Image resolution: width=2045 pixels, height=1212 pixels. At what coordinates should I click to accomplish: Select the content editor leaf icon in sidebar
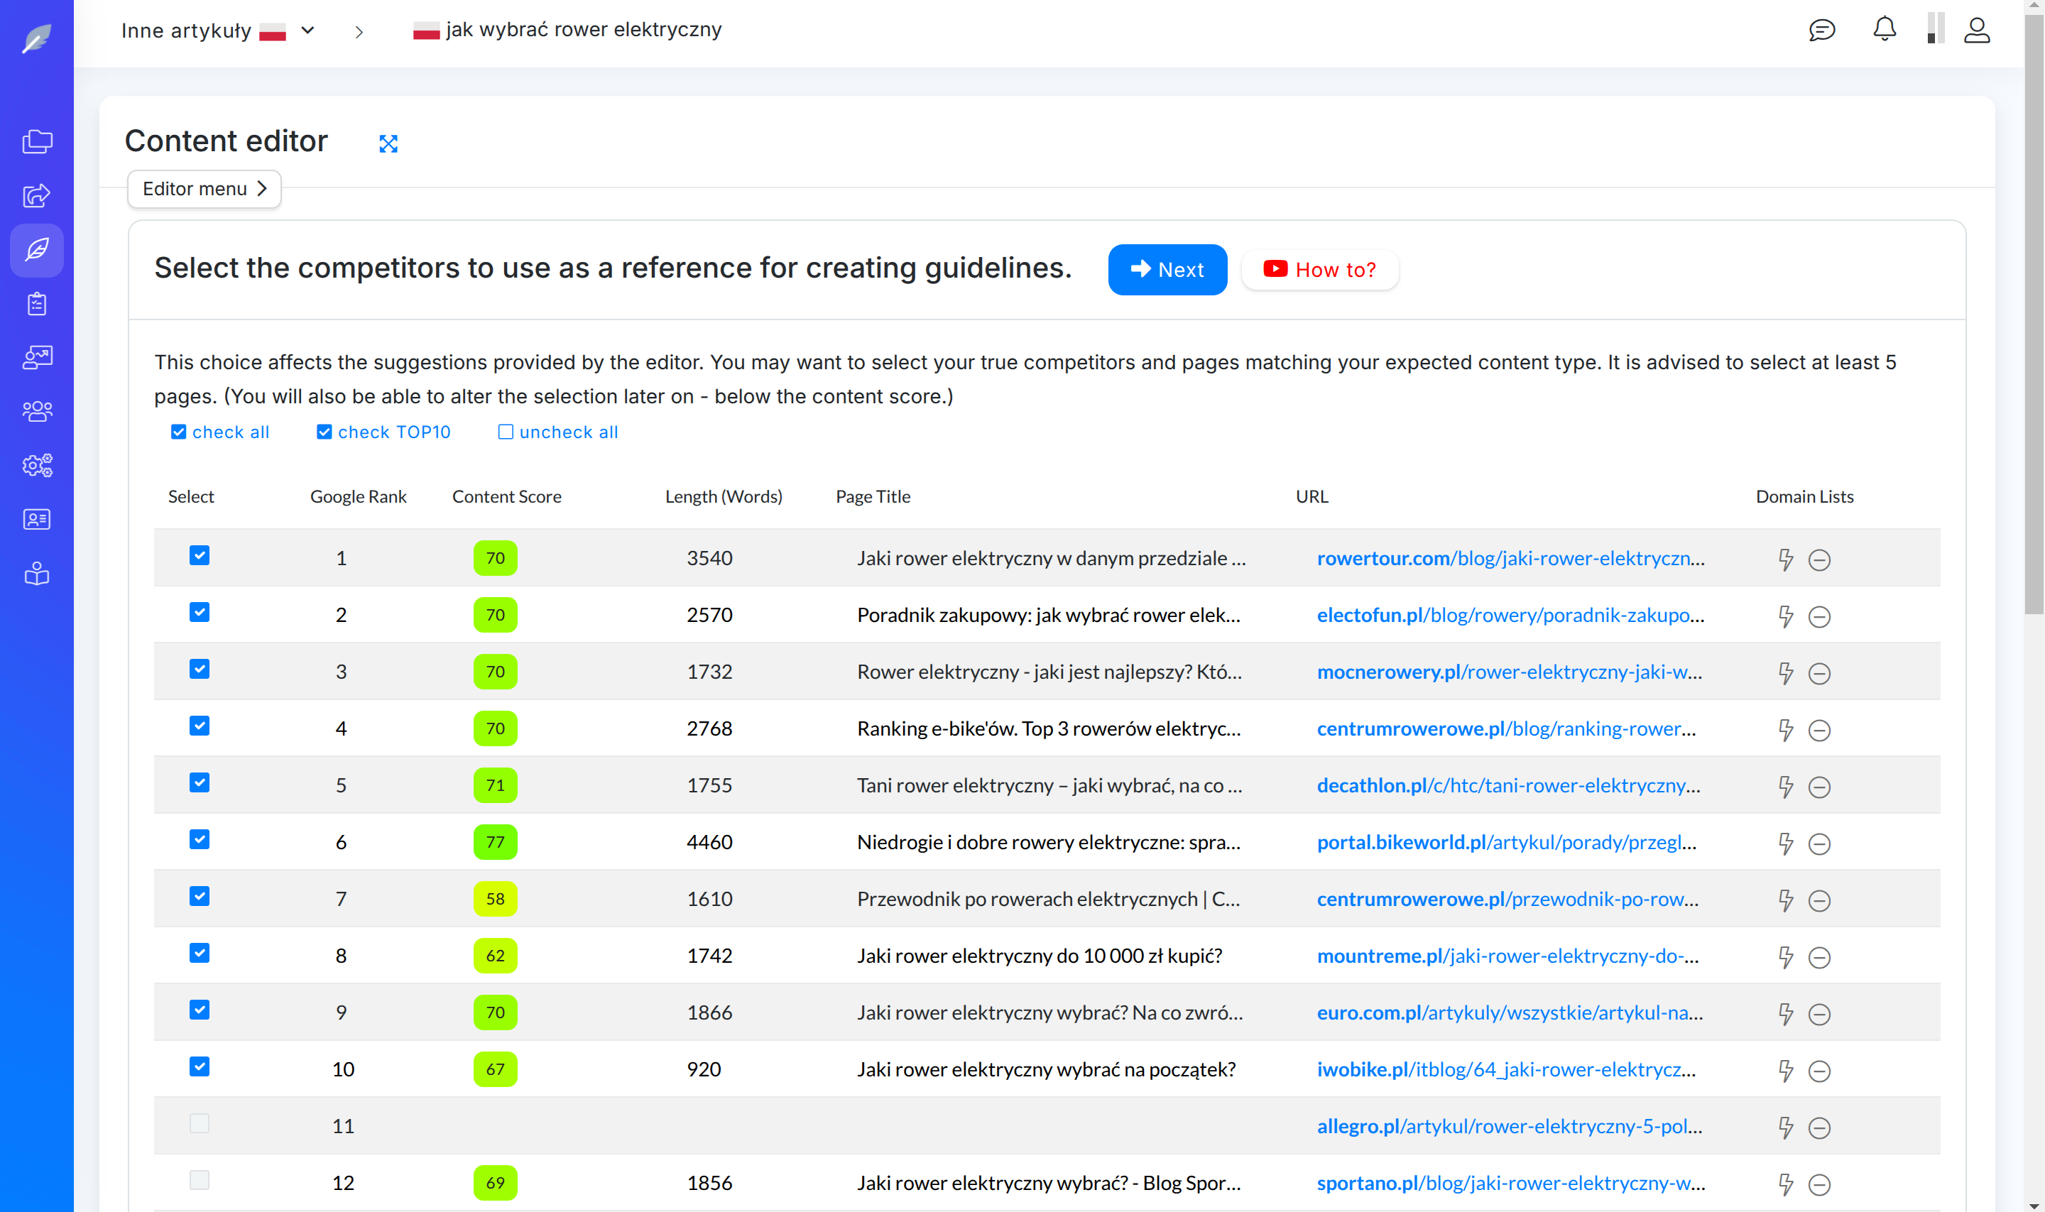coord(37,250)
